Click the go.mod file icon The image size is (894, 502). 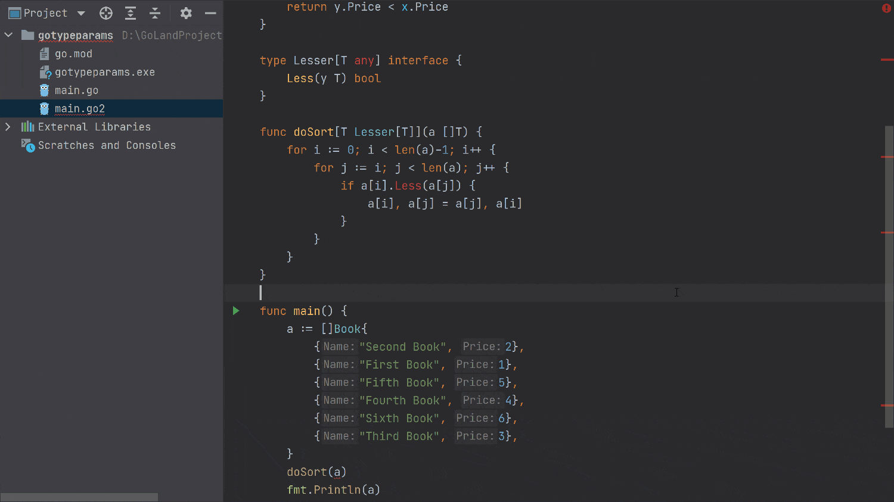(44, 54)
